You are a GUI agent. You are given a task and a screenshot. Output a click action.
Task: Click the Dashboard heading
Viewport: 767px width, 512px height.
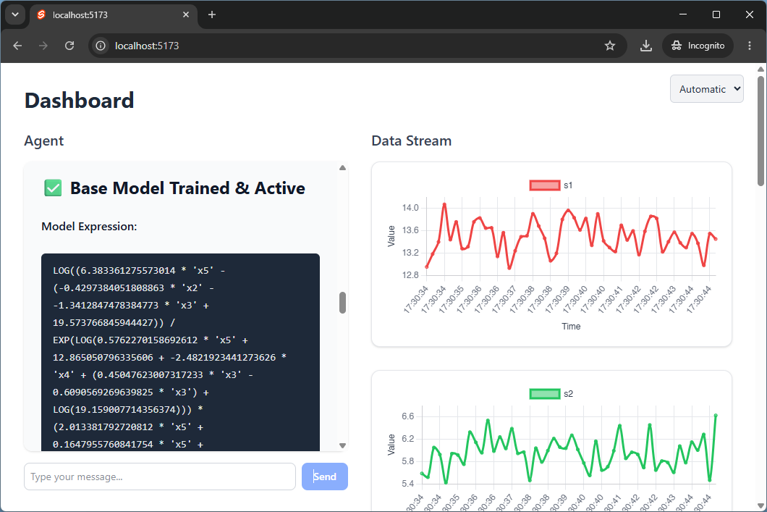(80, 101)
